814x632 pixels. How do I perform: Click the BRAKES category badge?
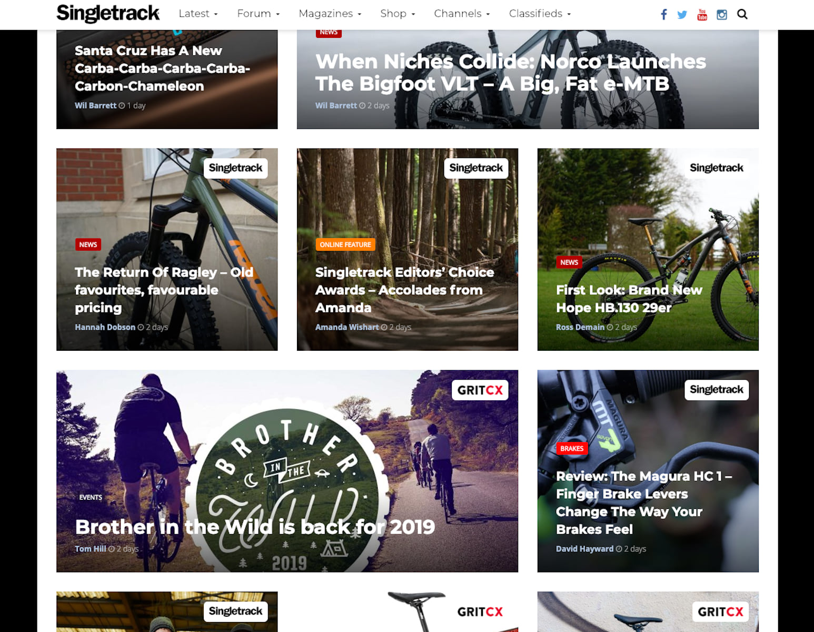click(x=572, y=448)
